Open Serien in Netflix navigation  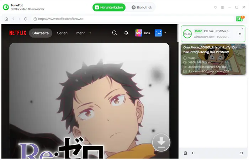click(x=62, y=33)
